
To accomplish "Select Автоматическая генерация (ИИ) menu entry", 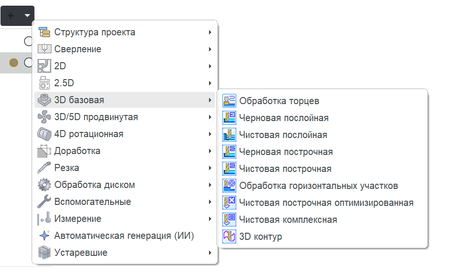I will pos(125,236).
